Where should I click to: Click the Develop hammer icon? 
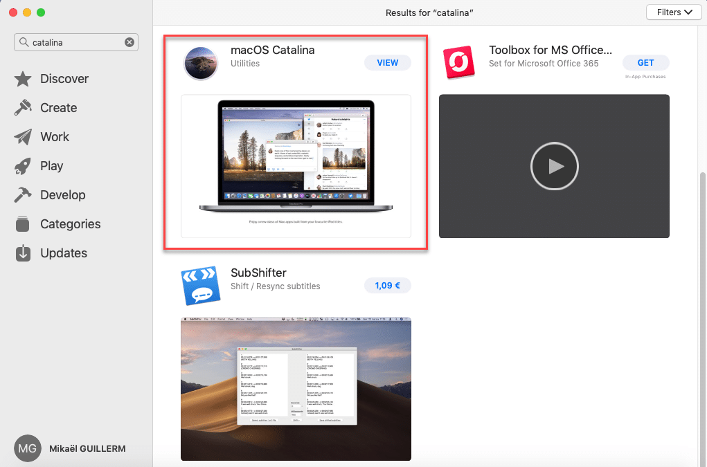(x=23, y=195)
